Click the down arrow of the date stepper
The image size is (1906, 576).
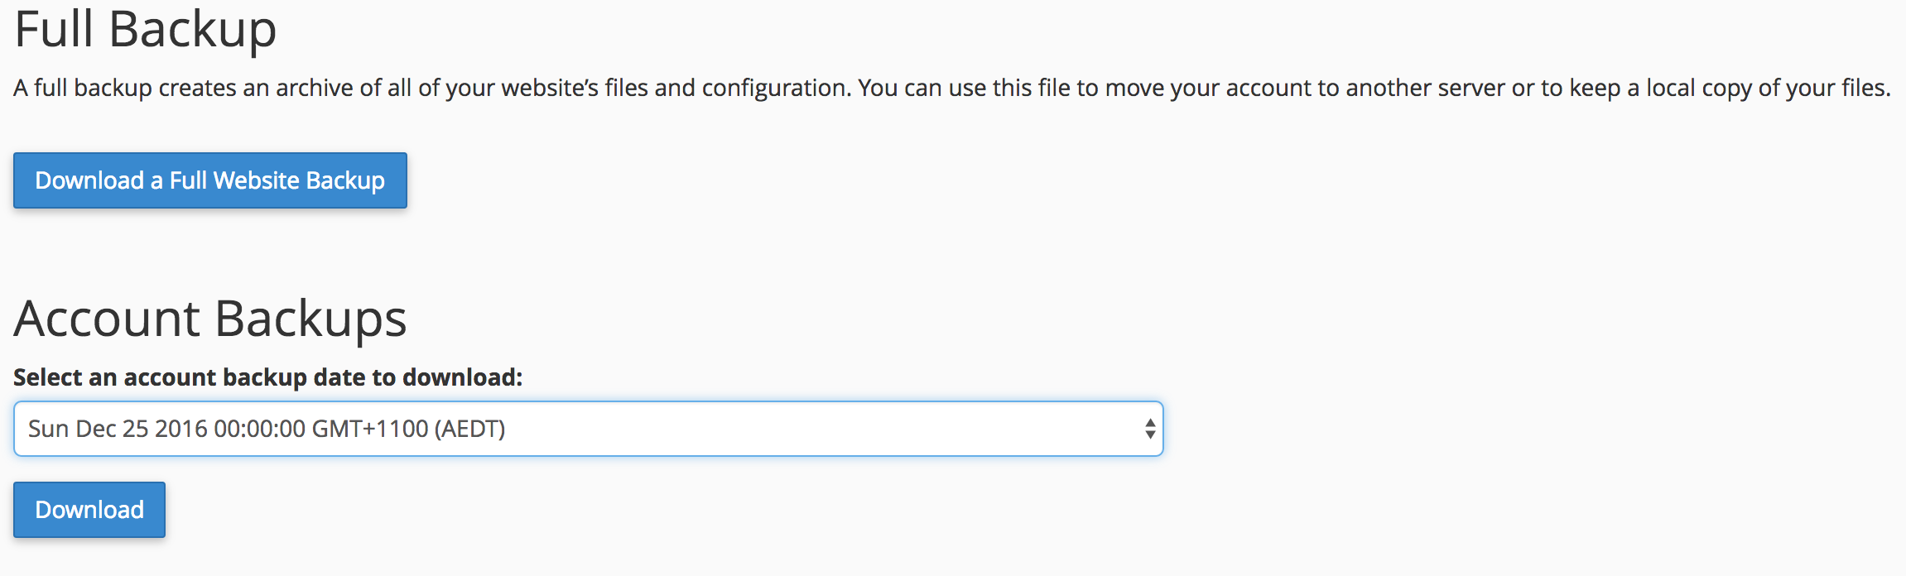[x=1150, y=435]
